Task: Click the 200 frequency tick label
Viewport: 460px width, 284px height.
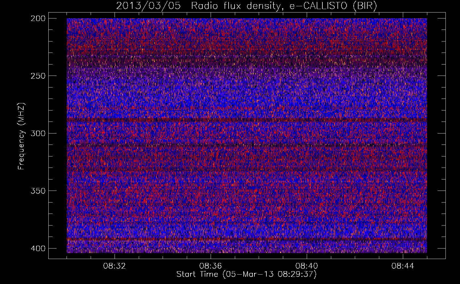Action: click(x=38, y=18)
